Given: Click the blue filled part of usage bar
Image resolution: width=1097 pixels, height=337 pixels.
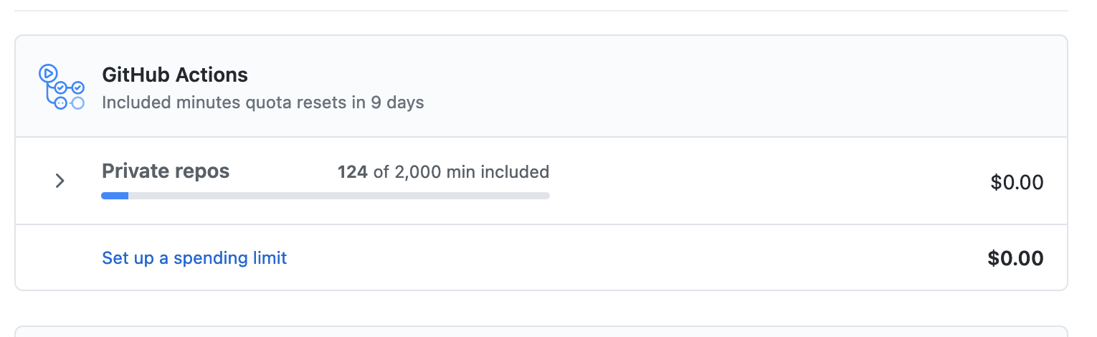Looking at the screenshot, I should pos(115,195).
